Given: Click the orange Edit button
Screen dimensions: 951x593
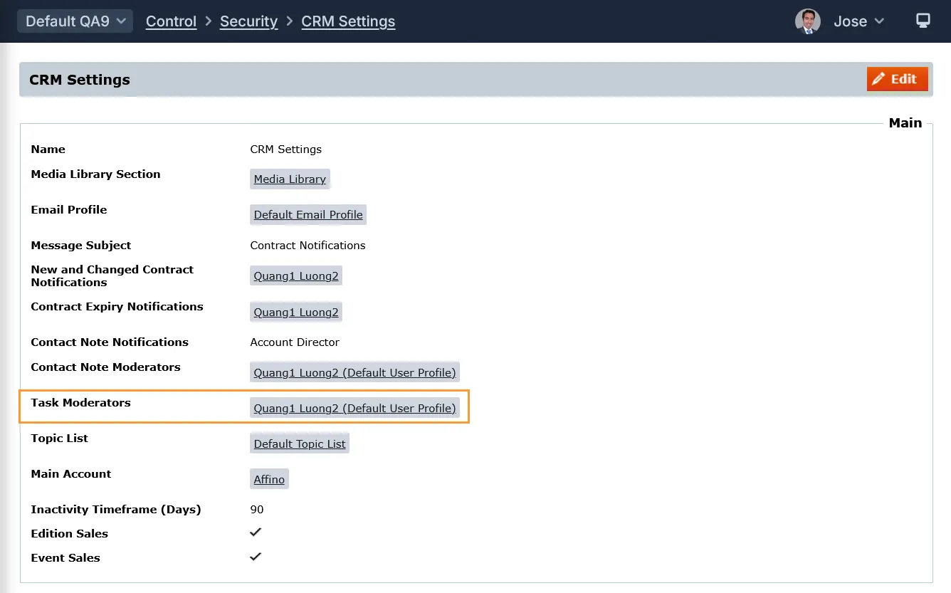Looking at the screenshot, I should pos(897,79).
